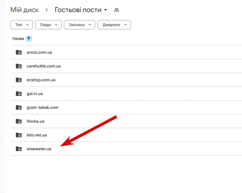Select the carshuttle.com.ua folder name
The image size is (242, 193).
click(x=43, y=66)
